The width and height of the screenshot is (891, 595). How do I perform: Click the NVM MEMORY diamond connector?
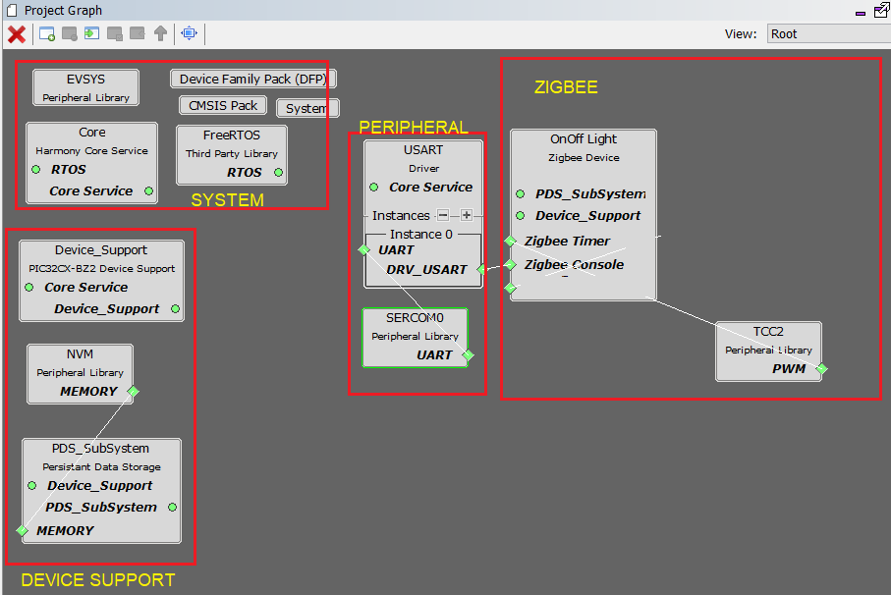[x=134, y=391]
